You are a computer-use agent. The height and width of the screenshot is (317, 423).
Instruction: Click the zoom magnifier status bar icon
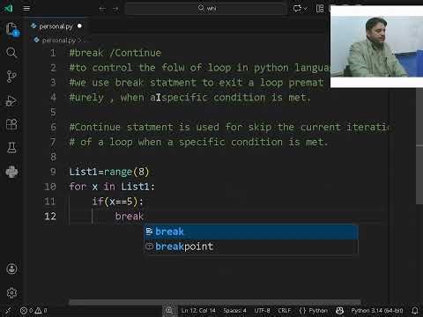coord(169,310)
